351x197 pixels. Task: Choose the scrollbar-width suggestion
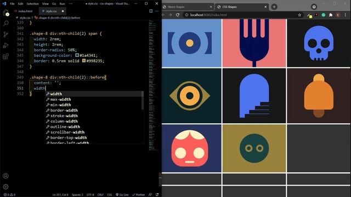(94, 132)
